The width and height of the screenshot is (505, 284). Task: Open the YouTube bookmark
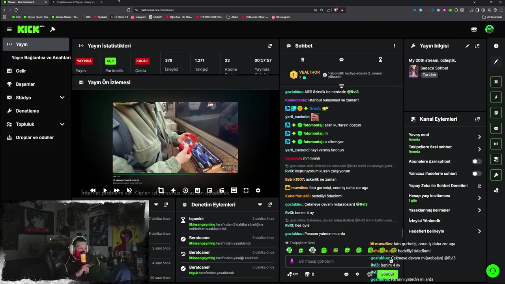click(x=100, y=17)
